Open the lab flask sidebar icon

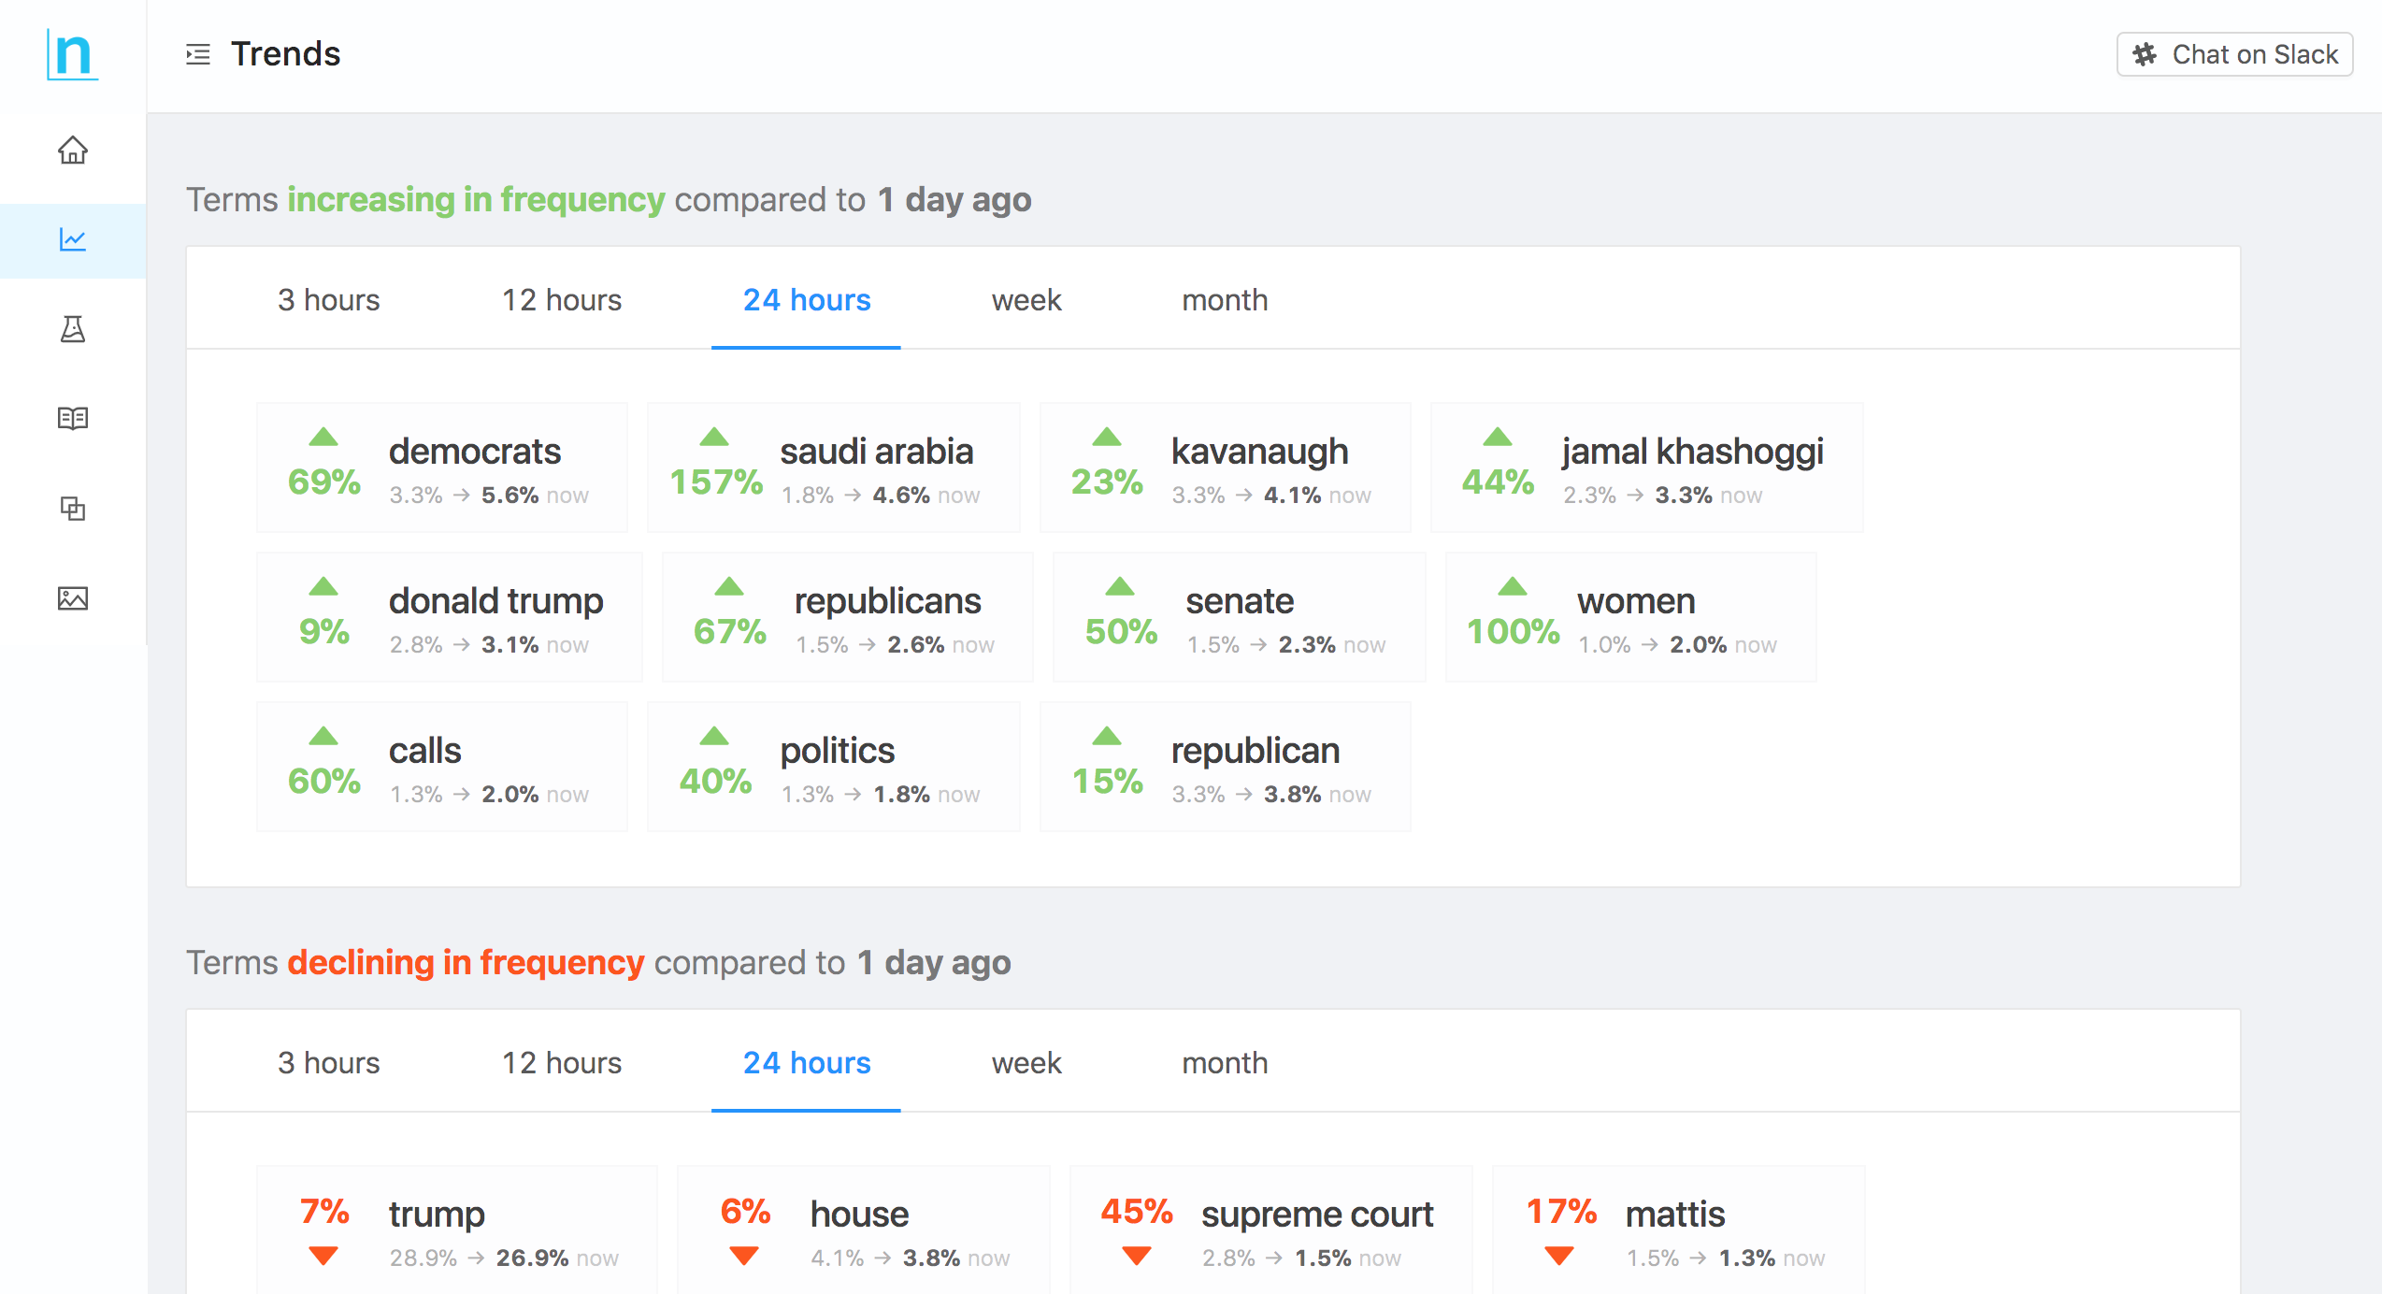73,329
